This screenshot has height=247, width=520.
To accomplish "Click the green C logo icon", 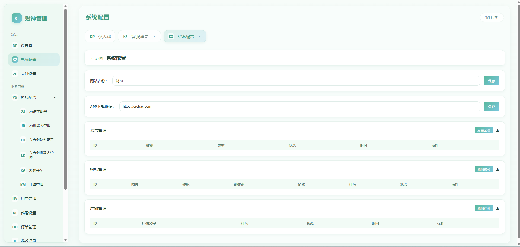I will (17, 18).
